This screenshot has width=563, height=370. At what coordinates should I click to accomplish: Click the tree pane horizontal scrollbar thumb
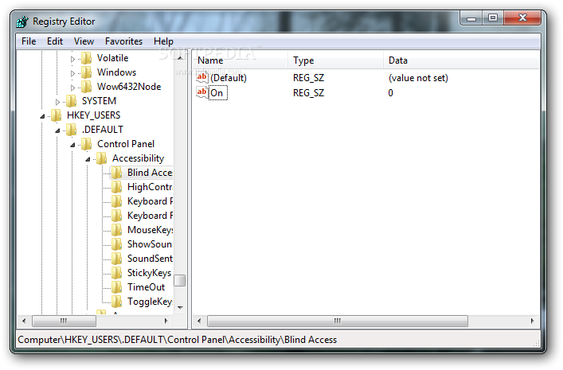coord(64,321)
